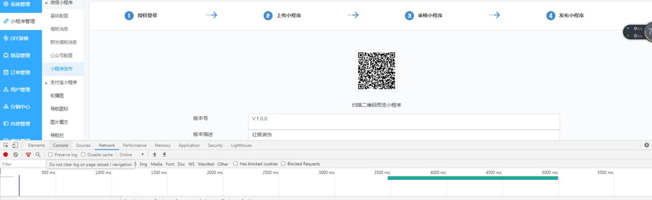Check the Has blocked cookies checkbox
Screen dimensions: 652x200
coord(235,164)
